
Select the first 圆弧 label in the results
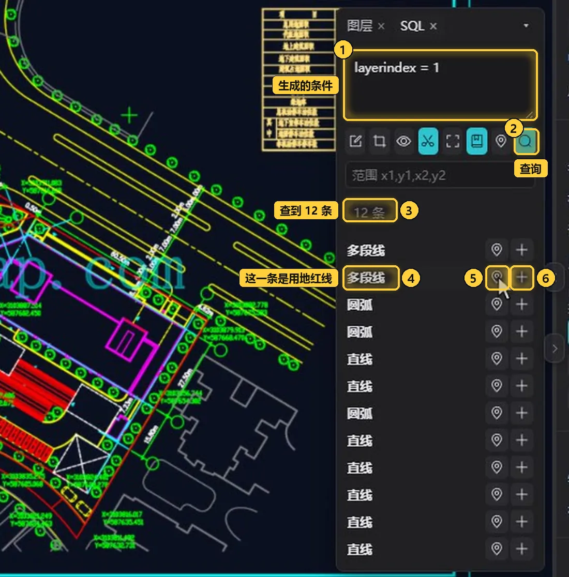pyautogui.click(x=360, y=305)
